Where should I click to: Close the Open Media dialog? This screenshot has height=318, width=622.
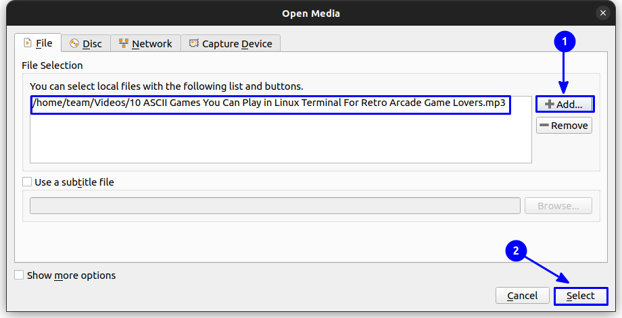602,13
